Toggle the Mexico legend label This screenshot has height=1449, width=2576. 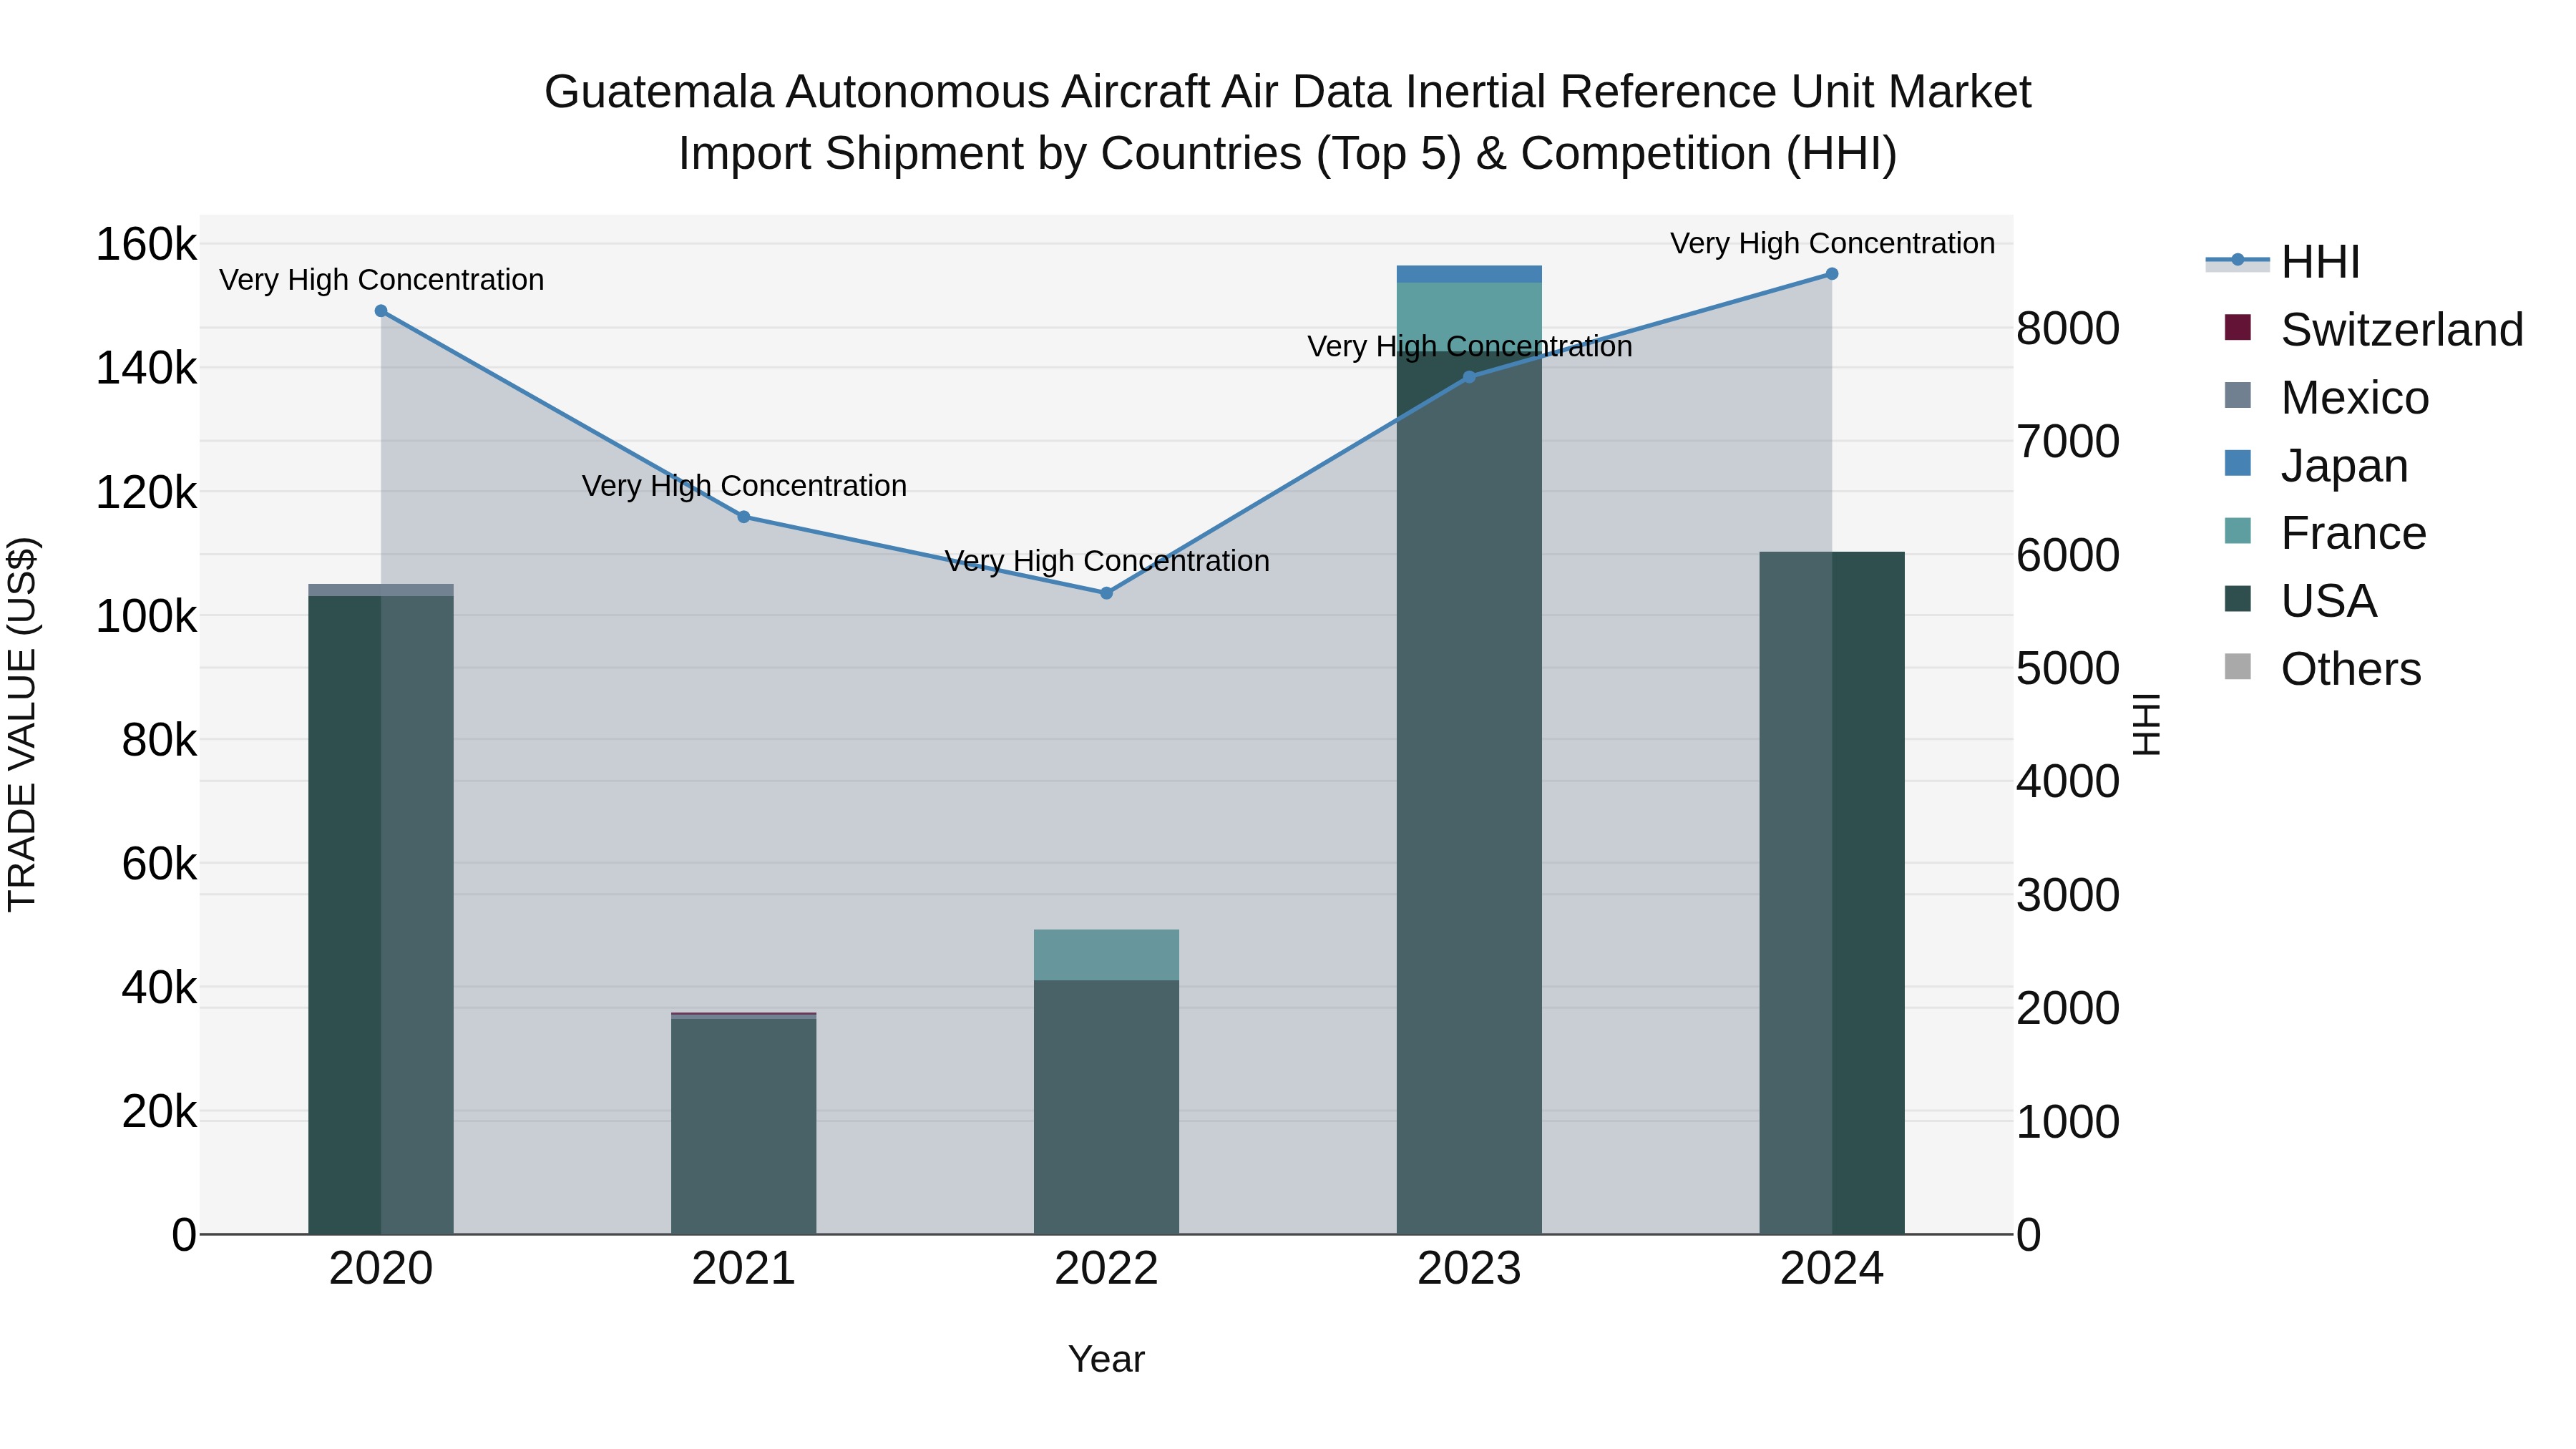[x=2355, y=398]
